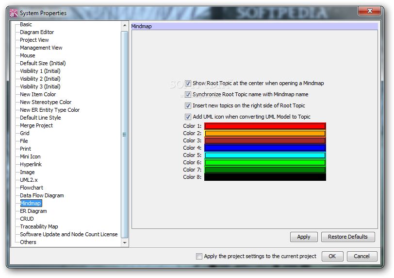Open Management View settings

pyautogui.click(x=41, y=48)
